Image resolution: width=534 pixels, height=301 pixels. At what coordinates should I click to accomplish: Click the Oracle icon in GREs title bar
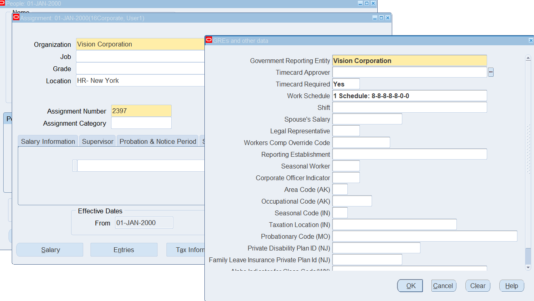[209, 40]
